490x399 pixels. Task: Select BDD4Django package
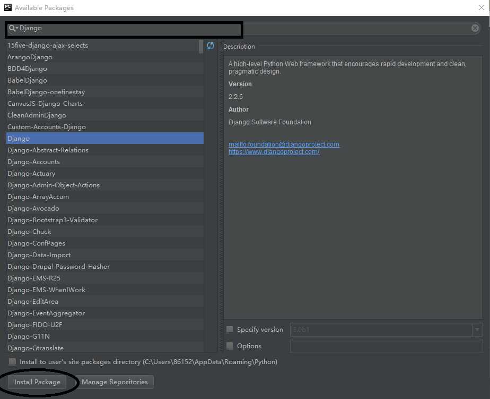(x=104, y=69)
